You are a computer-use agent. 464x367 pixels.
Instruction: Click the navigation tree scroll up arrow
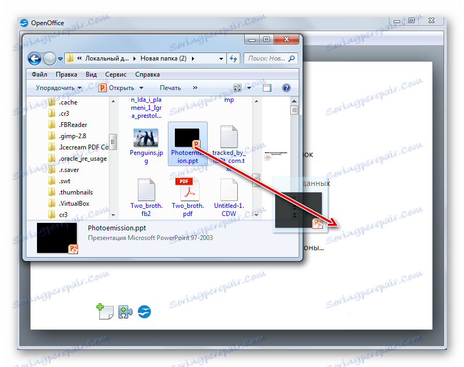click(x=113, y=101)
